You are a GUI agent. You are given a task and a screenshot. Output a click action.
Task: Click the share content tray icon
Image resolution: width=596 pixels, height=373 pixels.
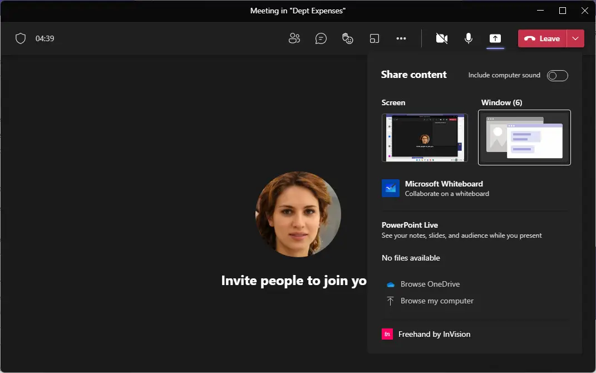495,38
